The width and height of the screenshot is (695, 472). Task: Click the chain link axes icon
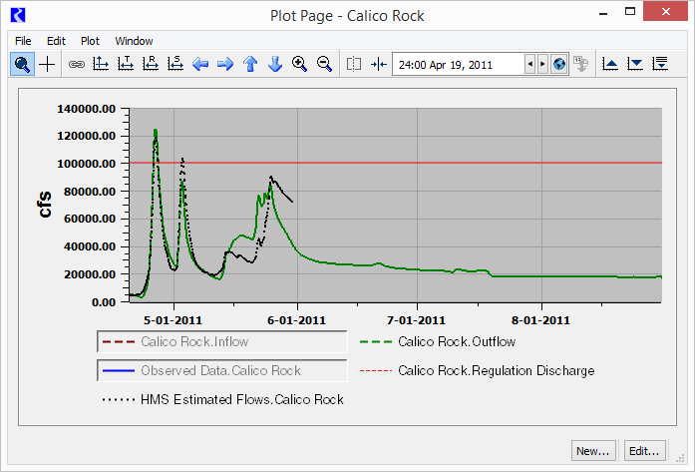click(x=76, y=64)
